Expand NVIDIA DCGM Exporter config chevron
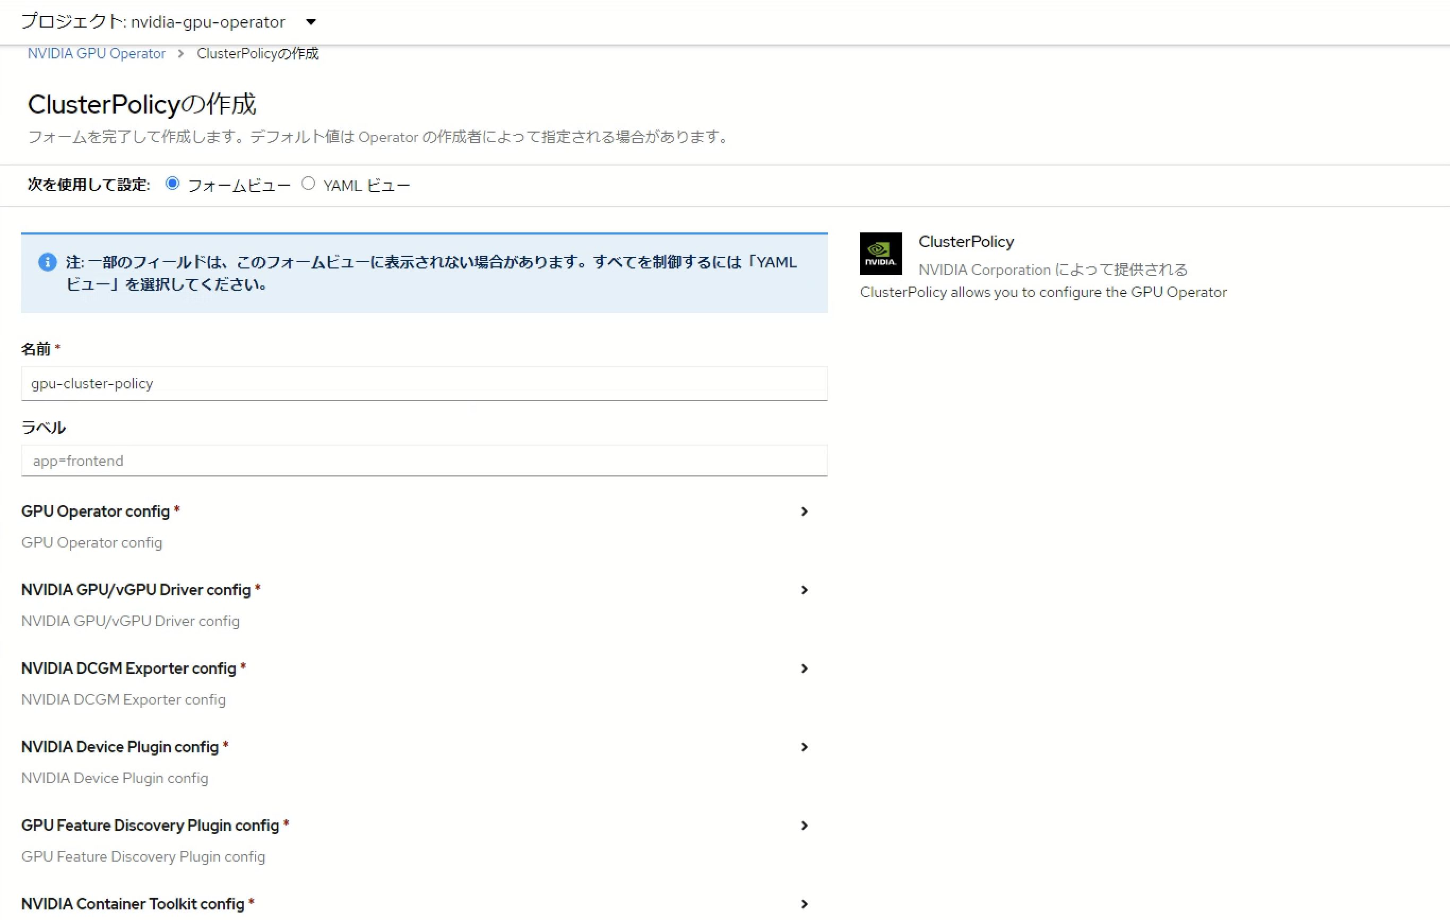Screen dimensions: 1450x920 point(804,669)
